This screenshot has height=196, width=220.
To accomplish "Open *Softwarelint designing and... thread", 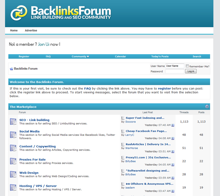I will (147, 171).
